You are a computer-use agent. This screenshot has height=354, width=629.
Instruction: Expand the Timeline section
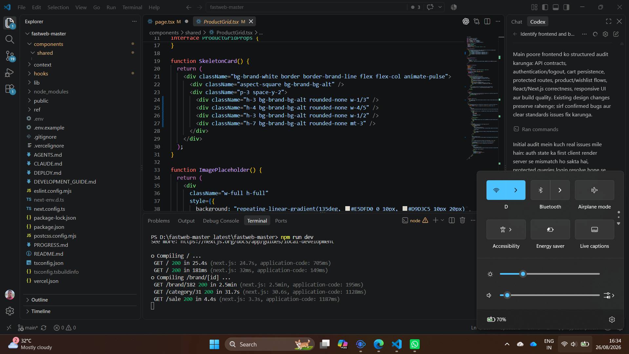(x=41, y=311)
